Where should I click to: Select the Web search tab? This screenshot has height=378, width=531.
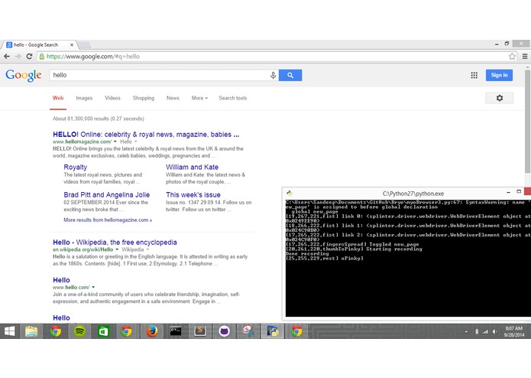58,98
